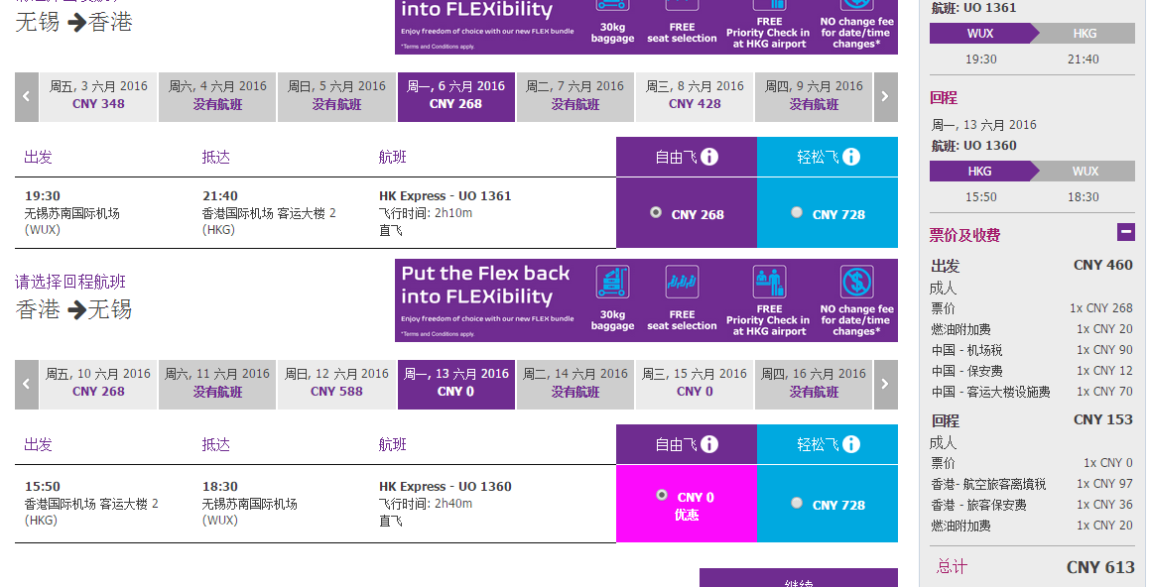
Task: Select outbound date tab 周五, 3 六月 2016
Action: click(98, 97)
